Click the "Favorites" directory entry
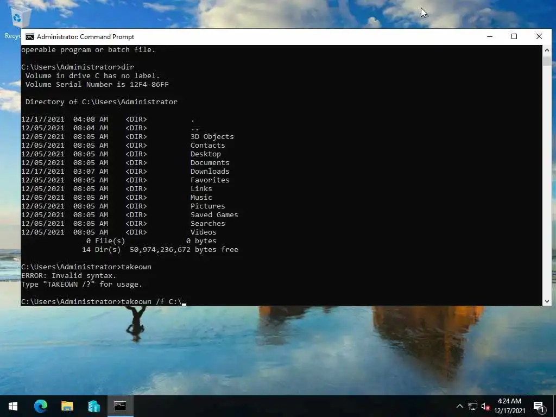This screenshot has width=556, height=417. pos(210,180)
